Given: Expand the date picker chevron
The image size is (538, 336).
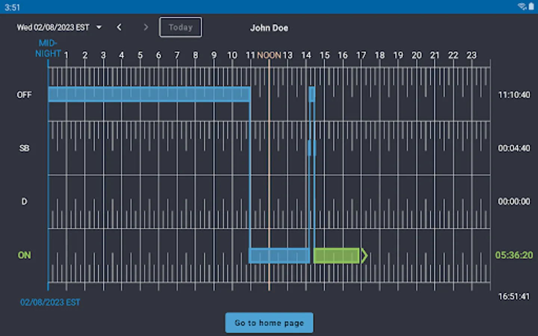Looking at the screenshot, I should tap(99, 27).
